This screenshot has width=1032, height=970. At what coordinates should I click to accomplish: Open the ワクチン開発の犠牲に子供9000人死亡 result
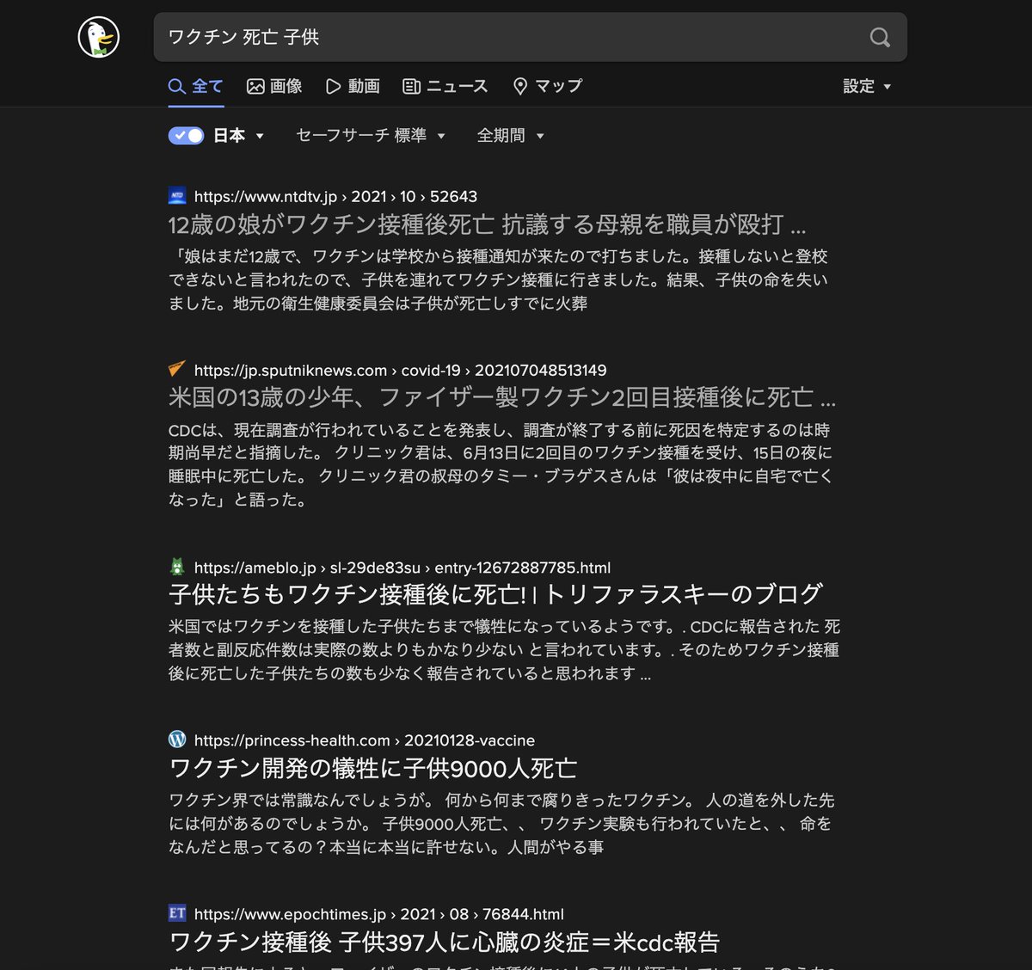[372, 768]
